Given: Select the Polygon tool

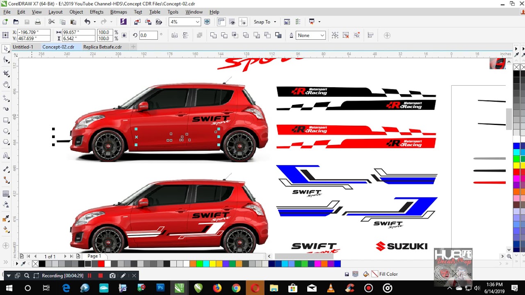Looking at the screenshot, I should (6, 142).
